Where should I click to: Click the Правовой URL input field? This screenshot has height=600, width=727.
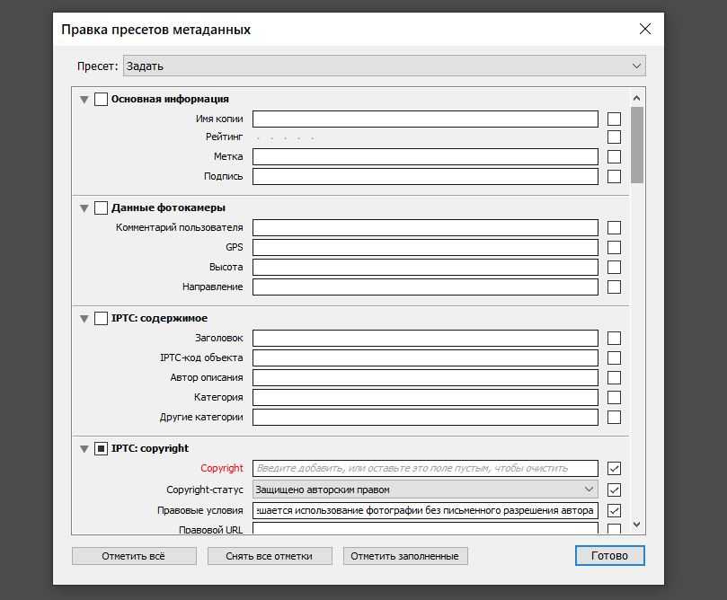tap(425, 528)
